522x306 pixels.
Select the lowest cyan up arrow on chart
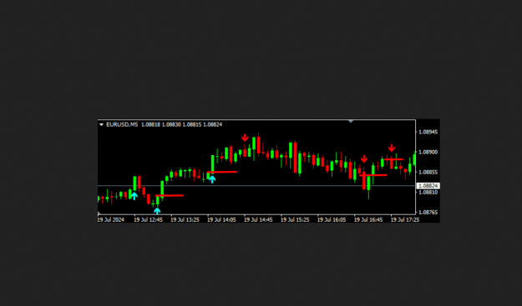pyautogui.click(x=157, y=211)
